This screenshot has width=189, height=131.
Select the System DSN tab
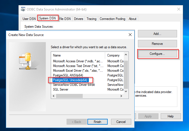(48, 18)
